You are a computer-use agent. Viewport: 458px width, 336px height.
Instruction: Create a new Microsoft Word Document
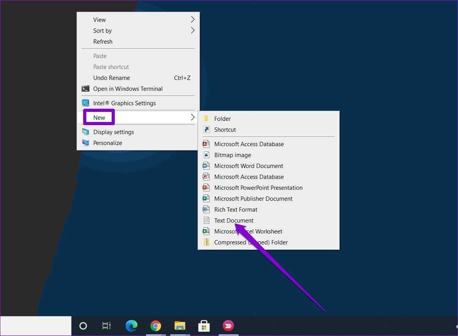(x=248, y=166)
